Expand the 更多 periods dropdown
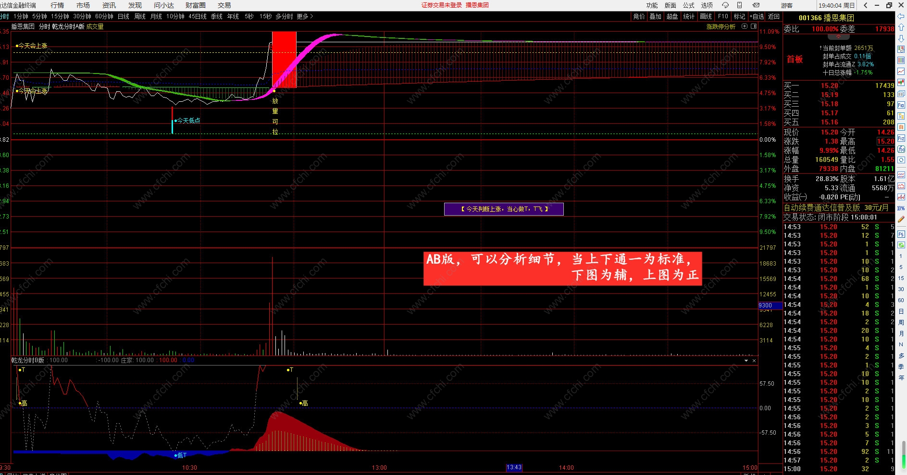The image size is (907, 475). [305, 16]
